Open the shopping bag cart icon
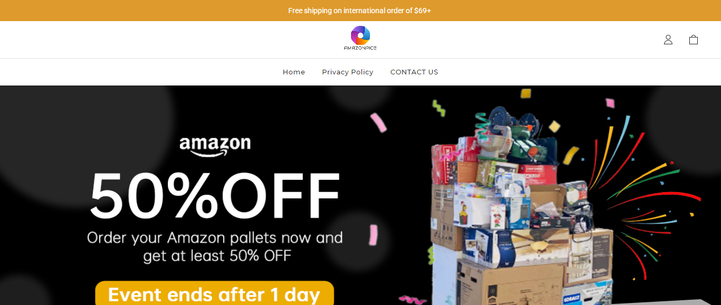This screenshot has height=305, width=721. point(694,40)
